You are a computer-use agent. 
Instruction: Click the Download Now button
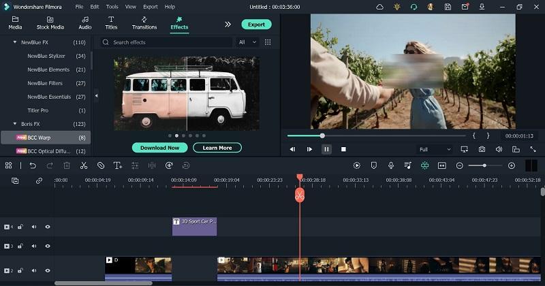click(x=159, y=148)
